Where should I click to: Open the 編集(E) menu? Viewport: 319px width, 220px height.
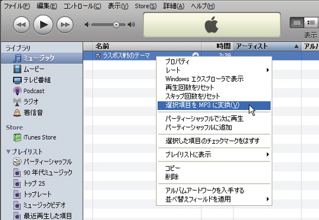coord(47,6)
